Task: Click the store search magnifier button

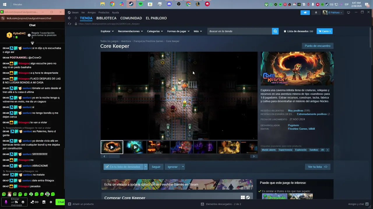Action: [275, 31]
